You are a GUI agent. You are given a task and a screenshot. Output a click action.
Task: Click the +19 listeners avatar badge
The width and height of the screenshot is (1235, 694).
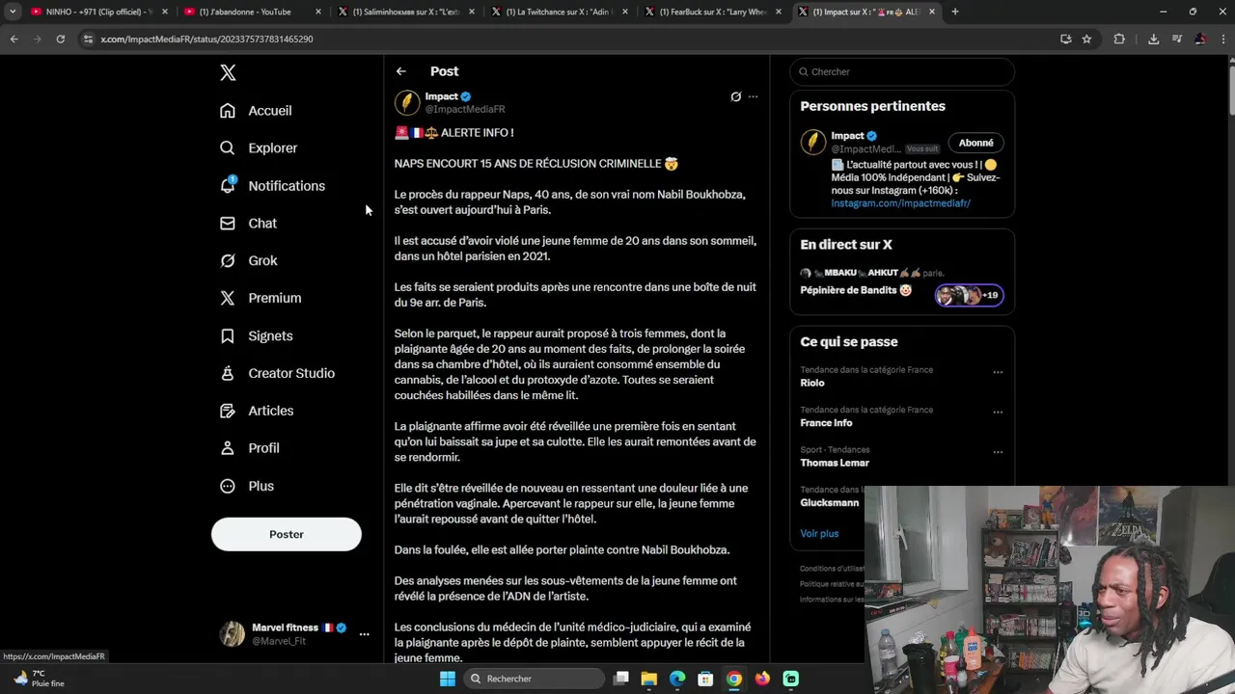[970, 295]
